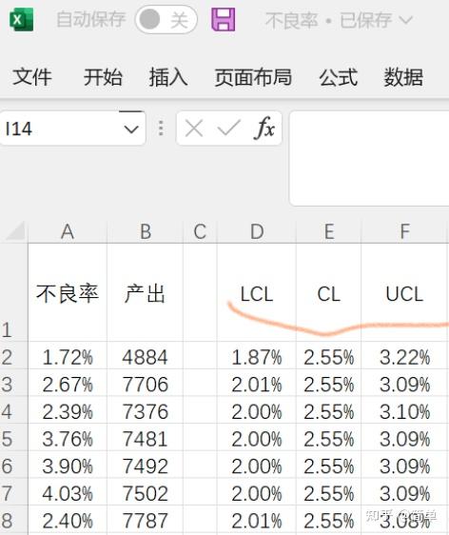This screenshot has height=535, width=449.
Task: Click the 产出 header cell
Action: pos(146,292)
